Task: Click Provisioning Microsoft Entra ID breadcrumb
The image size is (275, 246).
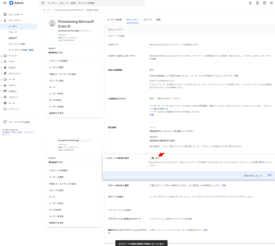Action: 69,10
